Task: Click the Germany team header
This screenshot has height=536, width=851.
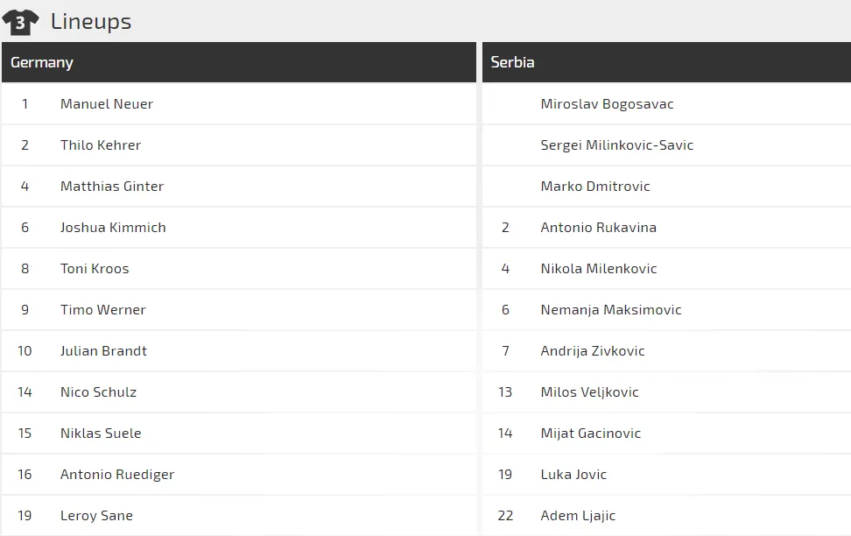Action: (42, 62)
